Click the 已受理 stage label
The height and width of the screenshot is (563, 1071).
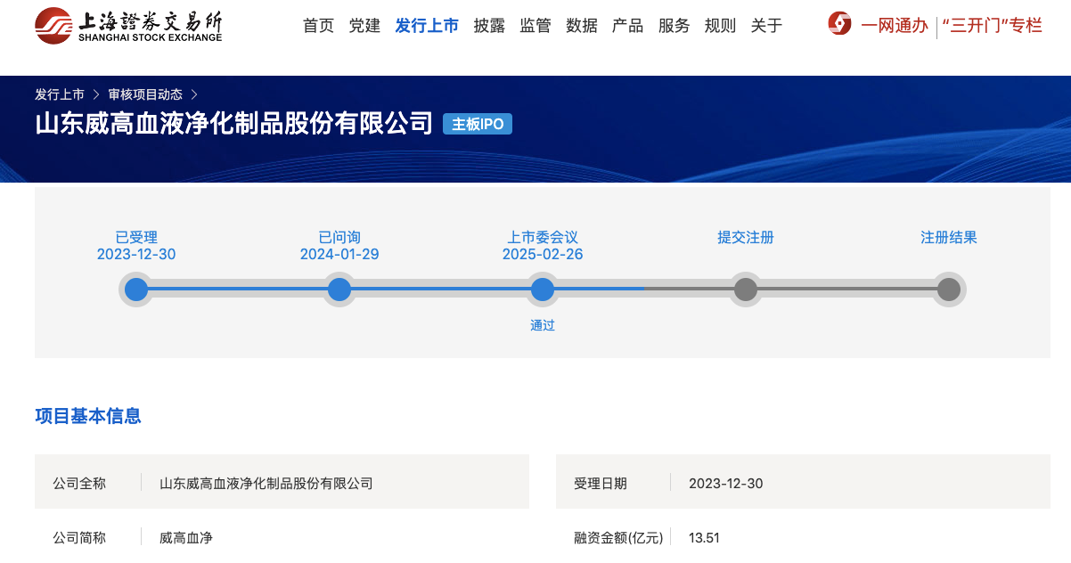pyautogui.click(x=136, y=237)
